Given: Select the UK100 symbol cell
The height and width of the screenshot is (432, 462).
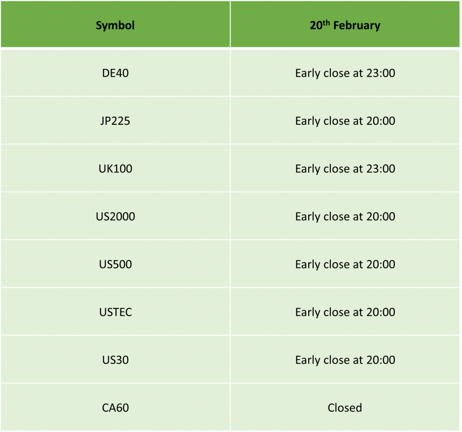Looking at the screenshot, I should click(x=115, y=168).
